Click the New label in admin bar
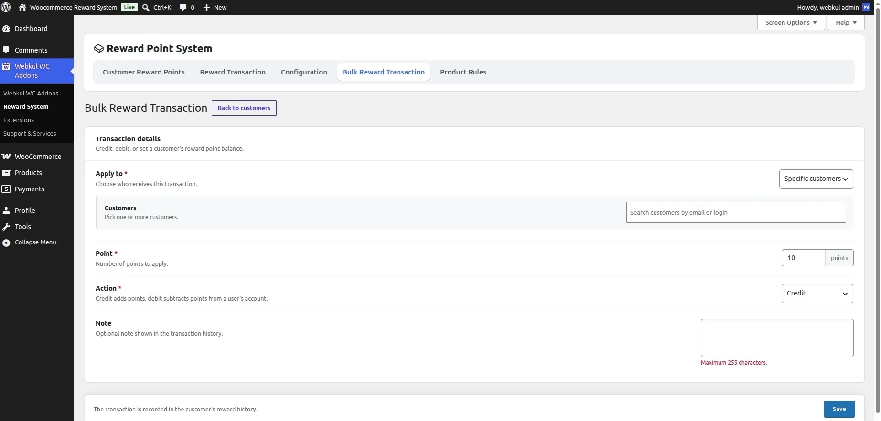 [x=220, y=7]
